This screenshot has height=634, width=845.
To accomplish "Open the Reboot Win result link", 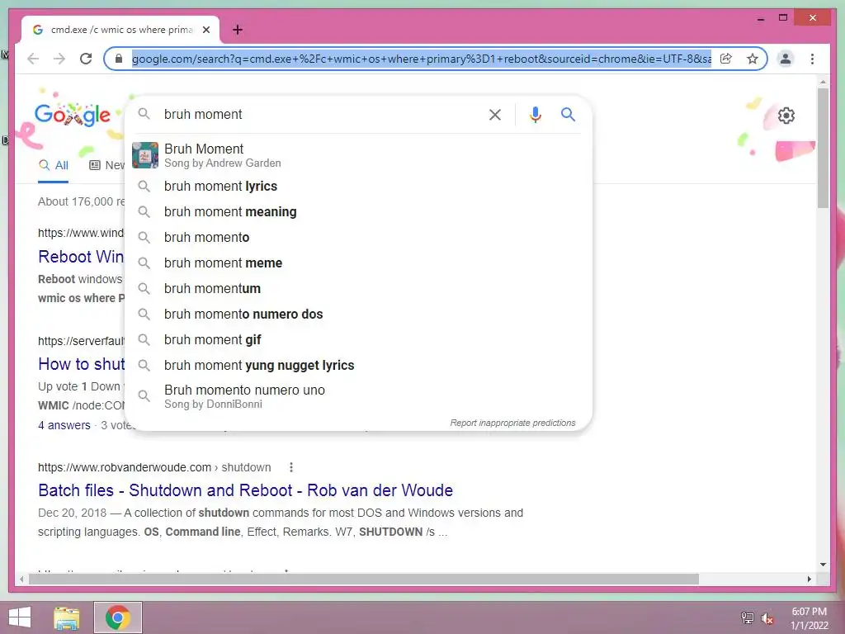I will (81, 257).
